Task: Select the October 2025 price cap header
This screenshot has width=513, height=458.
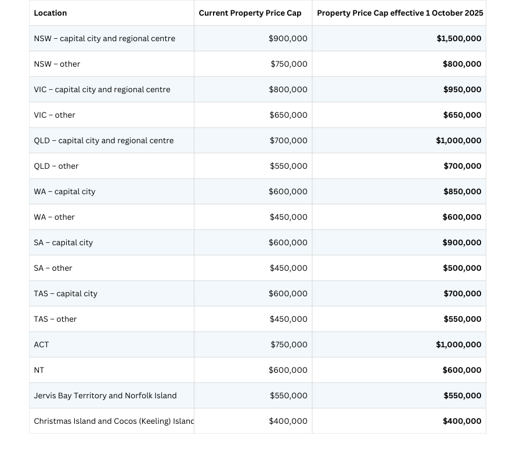Action: (400, 13)
